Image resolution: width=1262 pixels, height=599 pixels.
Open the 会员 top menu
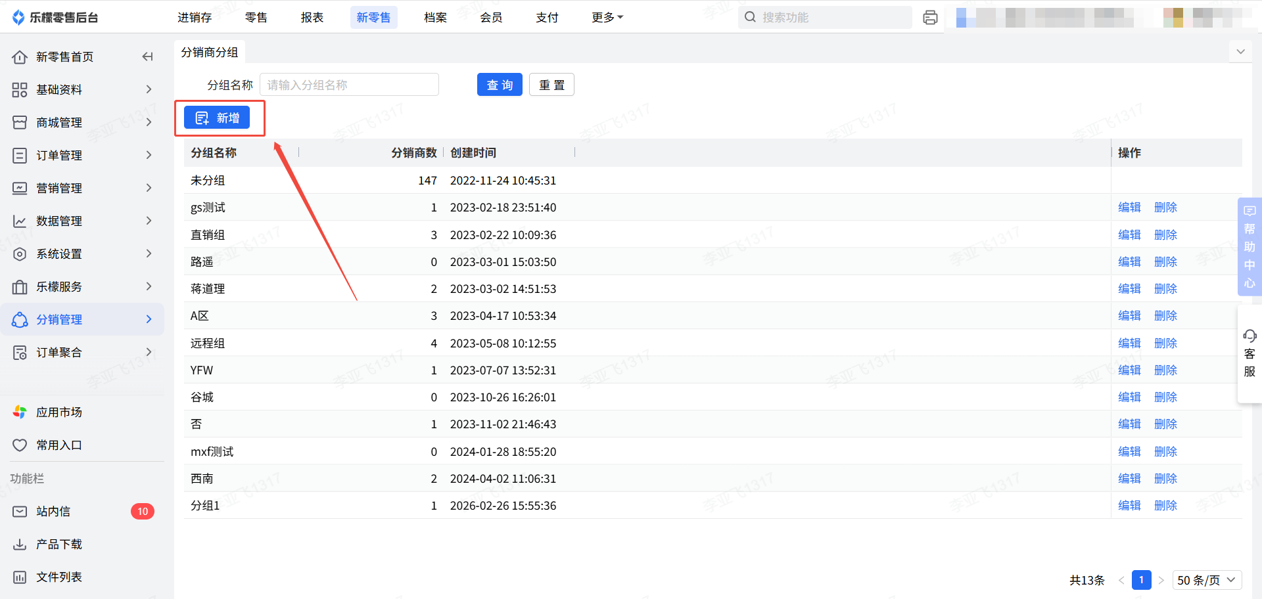492,17
